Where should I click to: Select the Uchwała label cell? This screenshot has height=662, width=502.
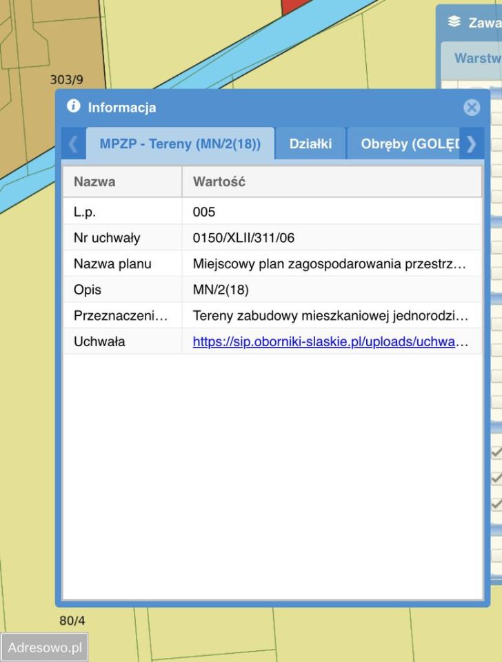pyautogui.click(x=123, y=341)
